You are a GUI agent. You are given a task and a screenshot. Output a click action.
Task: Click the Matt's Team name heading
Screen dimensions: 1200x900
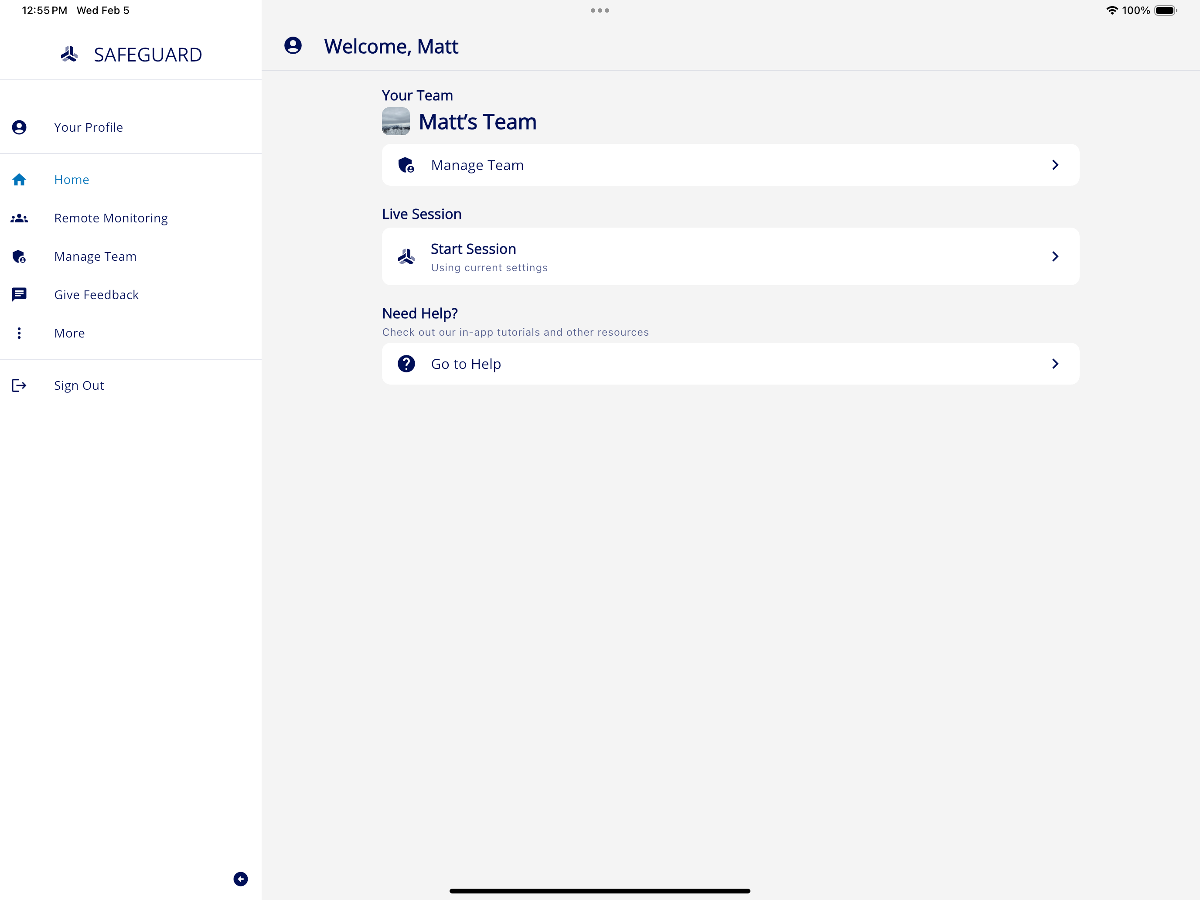point(477,122)
